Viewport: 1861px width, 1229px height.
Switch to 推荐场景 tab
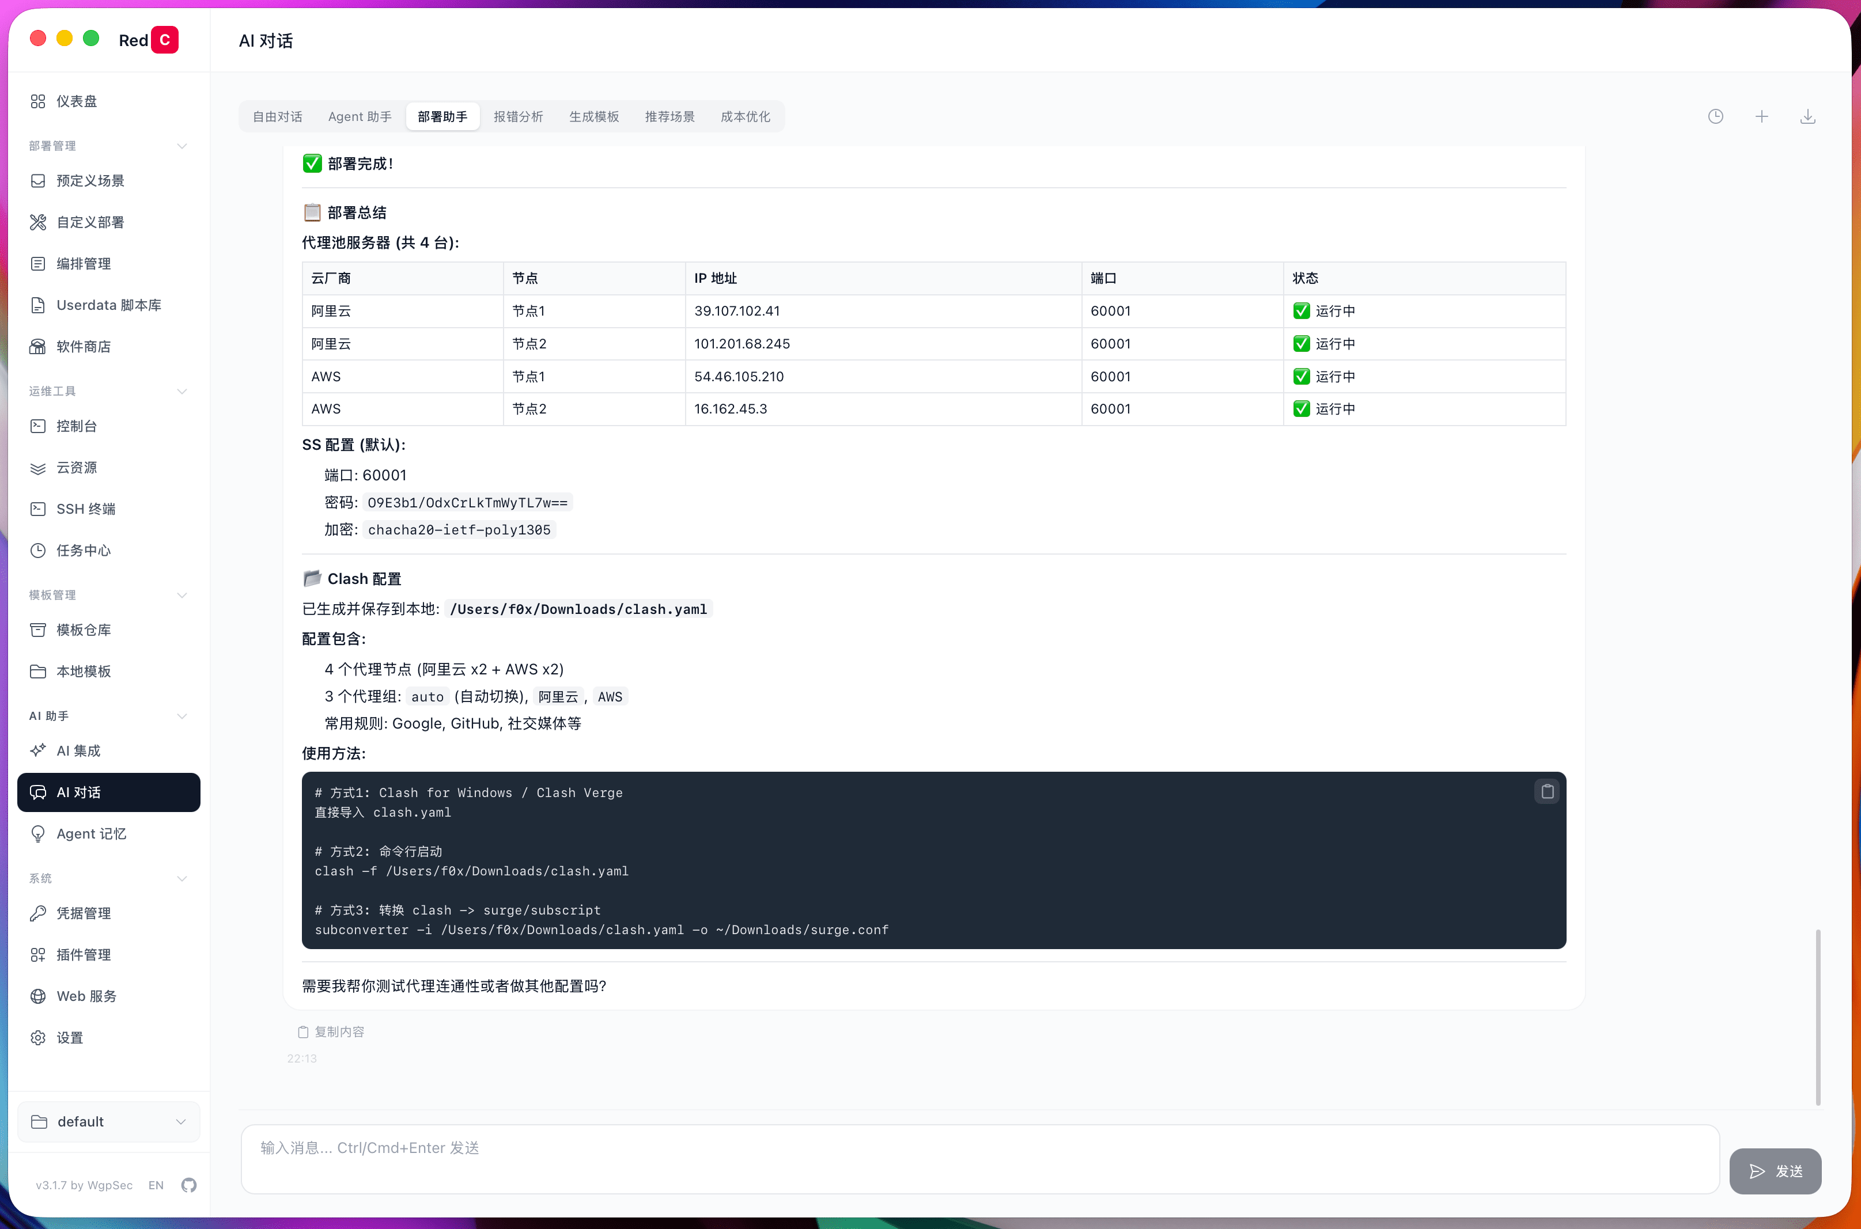670,116
